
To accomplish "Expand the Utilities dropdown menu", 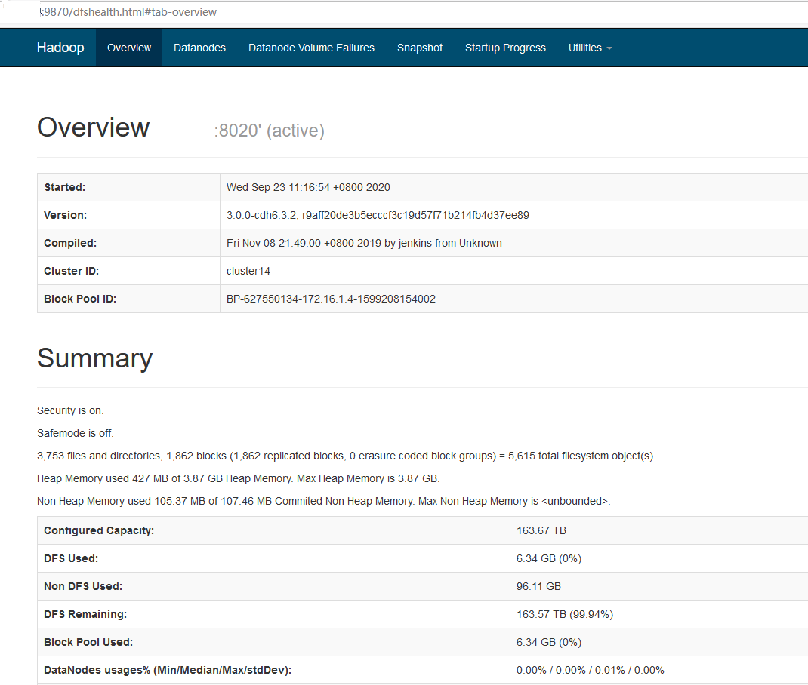I will [590, 48].
